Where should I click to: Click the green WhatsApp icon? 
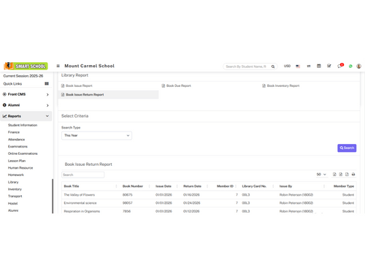pos(350,66)
